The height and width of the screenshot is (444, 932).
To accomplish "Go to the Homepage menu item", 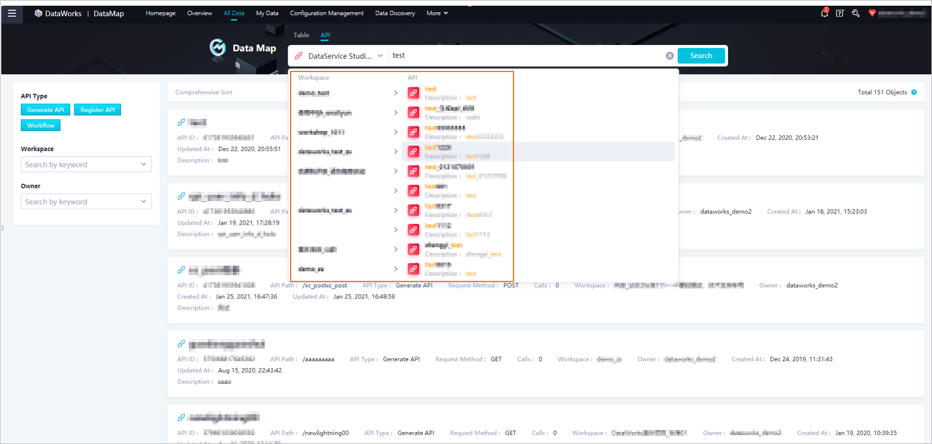I will point(161,13).
